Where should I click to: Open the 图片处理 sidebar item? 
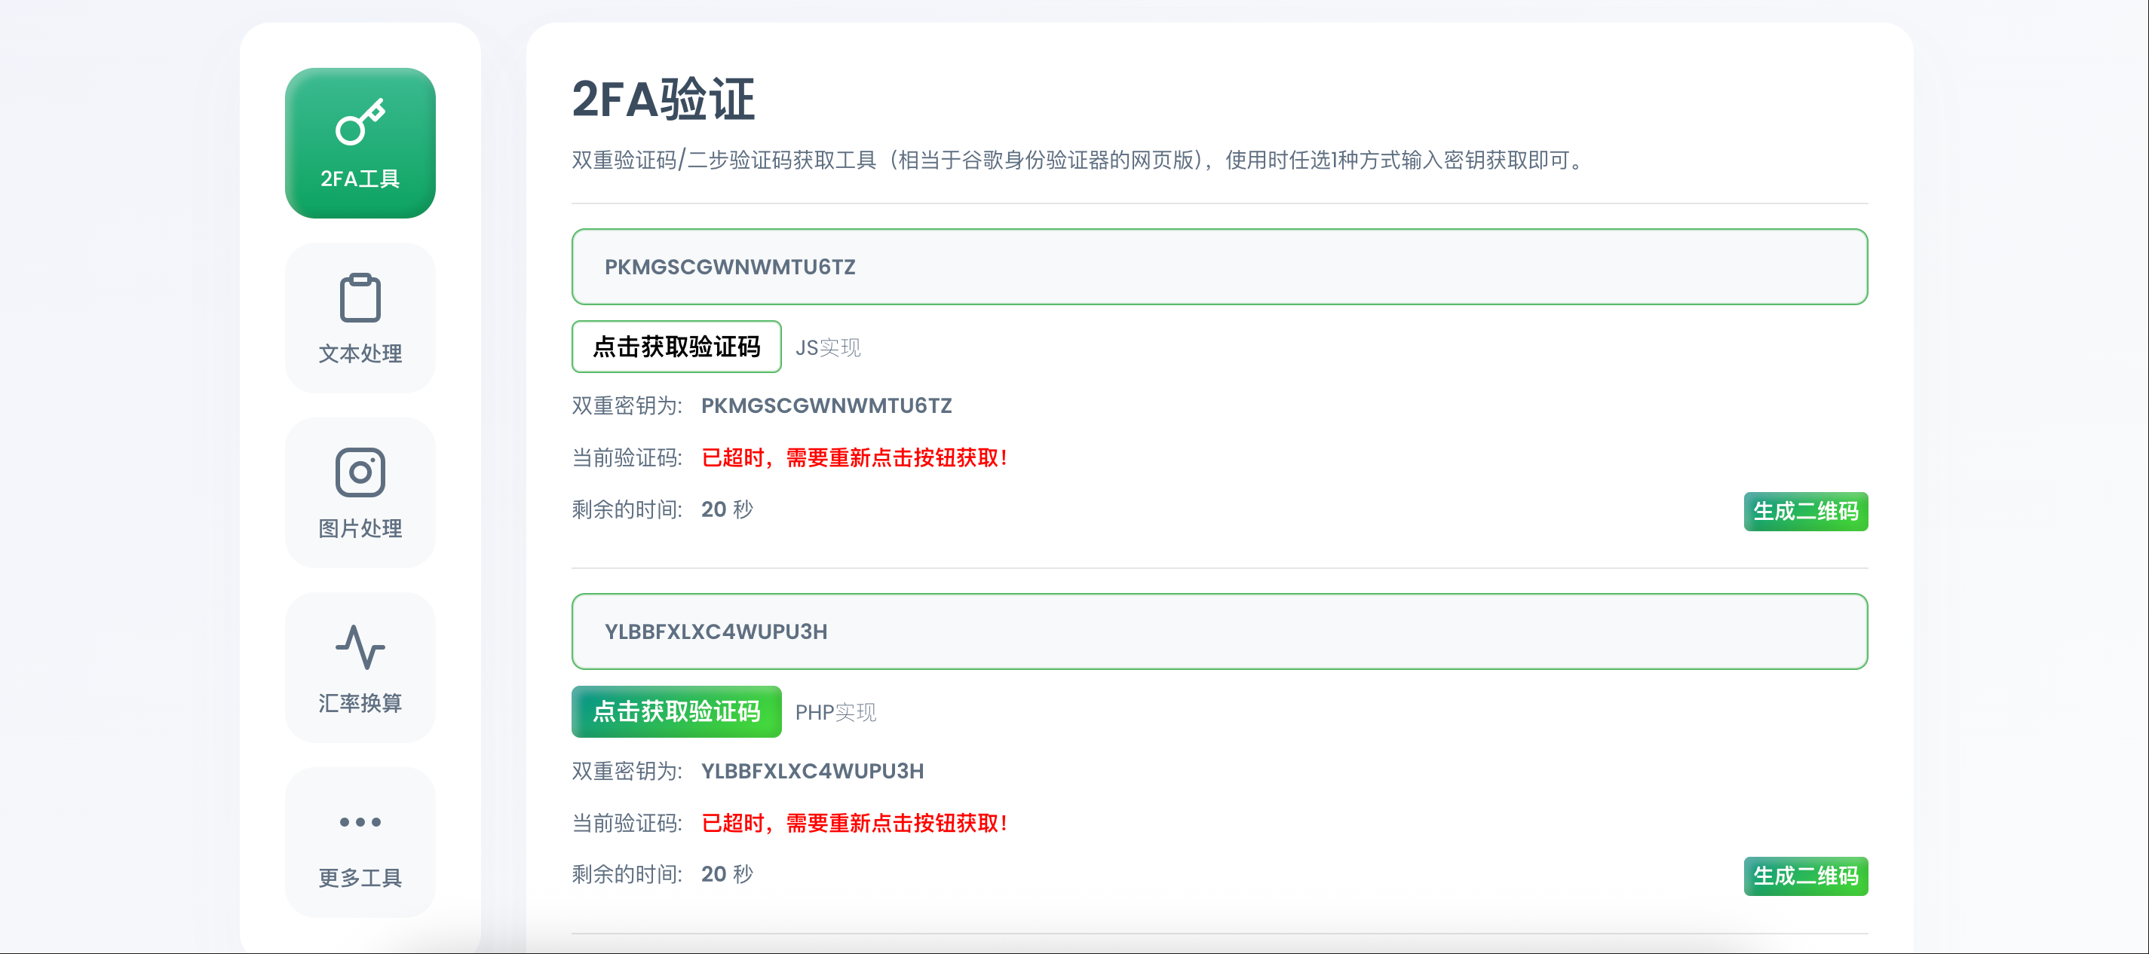tap(360, 528)
